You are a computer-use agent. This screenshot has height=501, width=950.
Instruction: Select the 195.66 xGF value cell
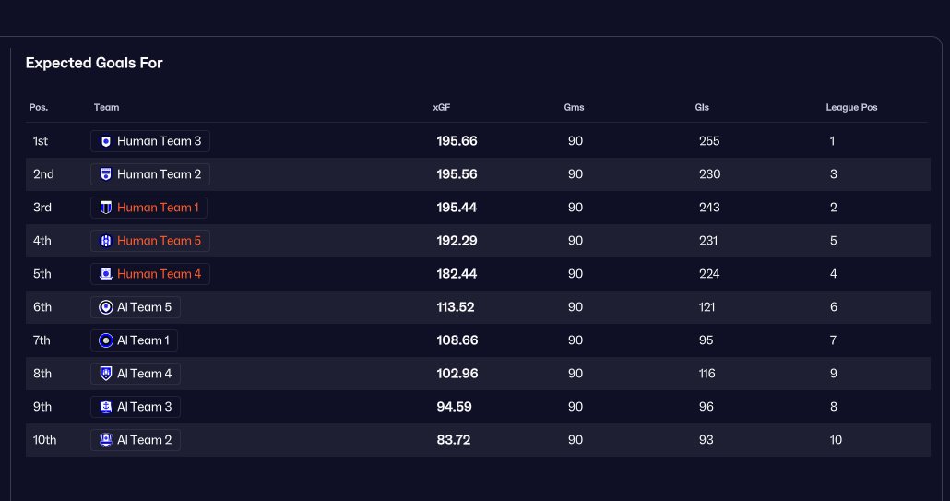point(457,141)
